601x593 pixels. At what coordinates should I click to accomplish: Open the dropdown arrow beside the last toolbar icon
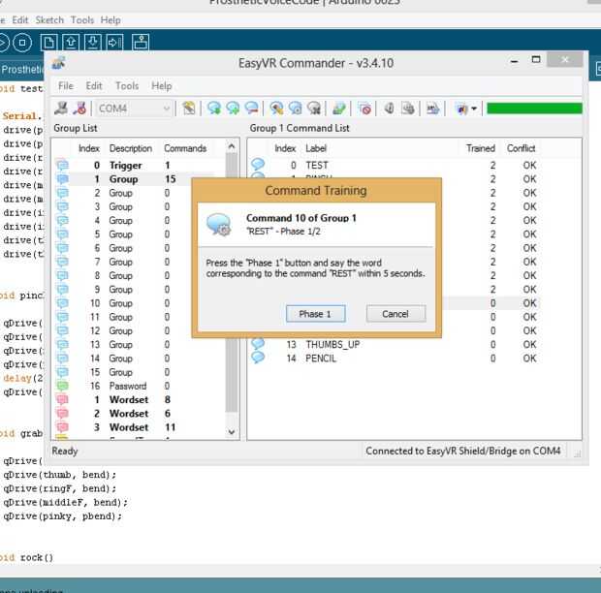(474, 109)
